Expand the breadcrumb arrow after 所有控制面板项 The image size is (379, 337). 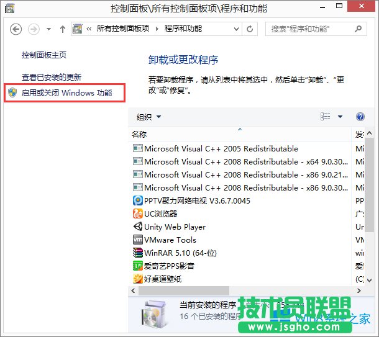157,29
